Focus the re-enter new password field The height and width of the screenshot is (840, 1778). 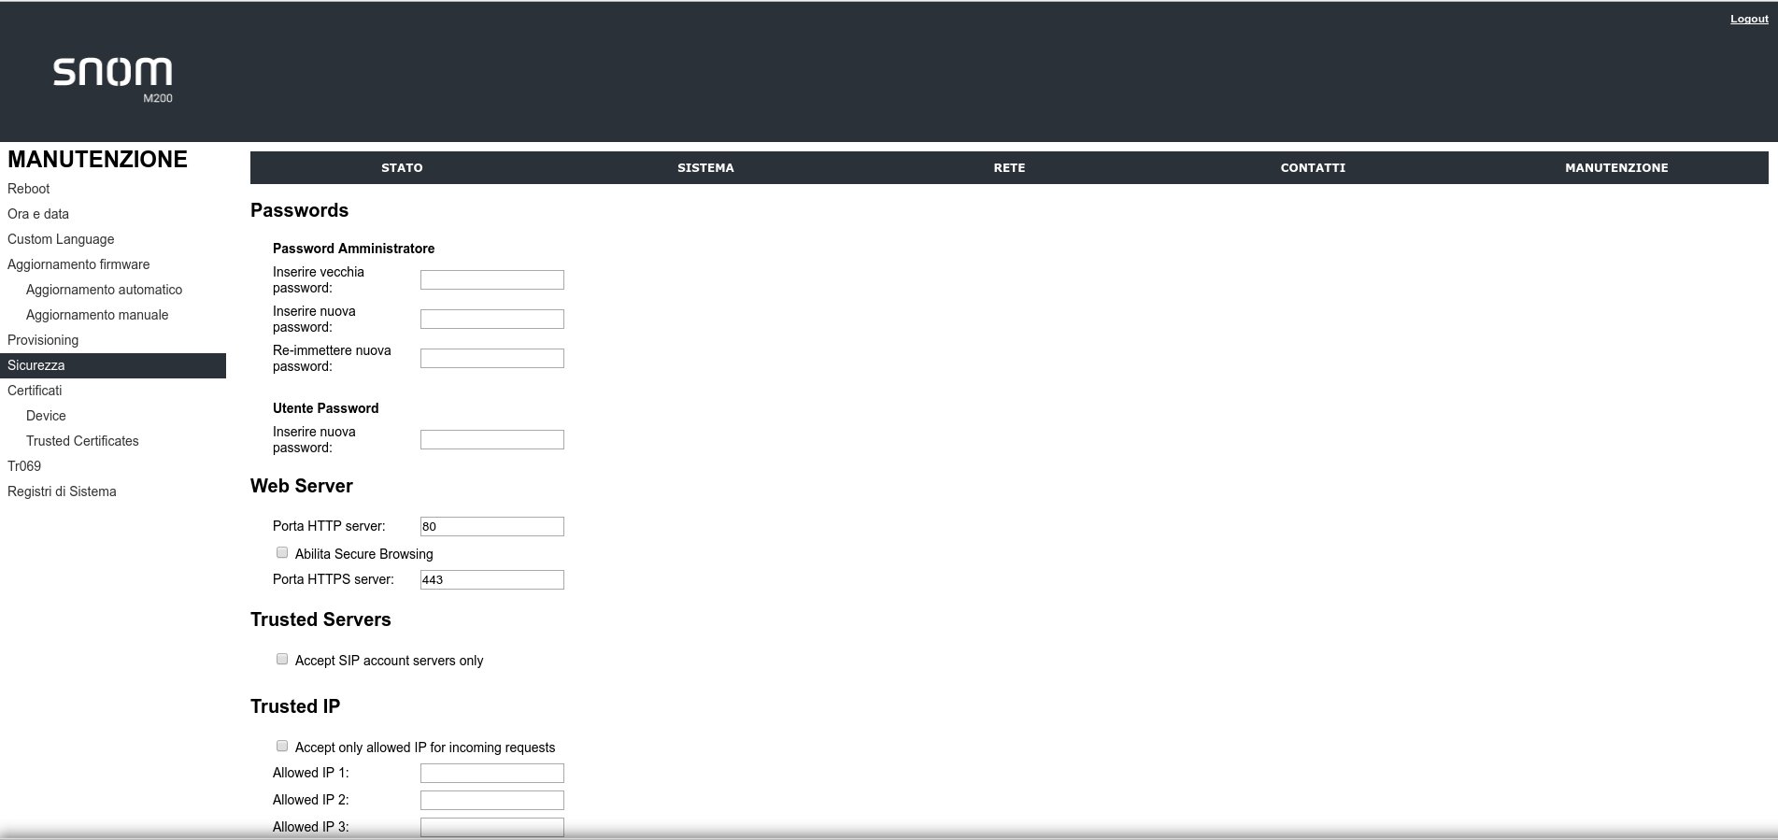492,358
